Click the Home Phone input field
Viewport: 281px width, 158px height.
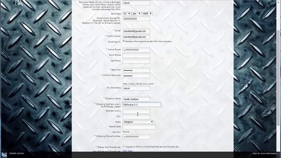(136, 50)
